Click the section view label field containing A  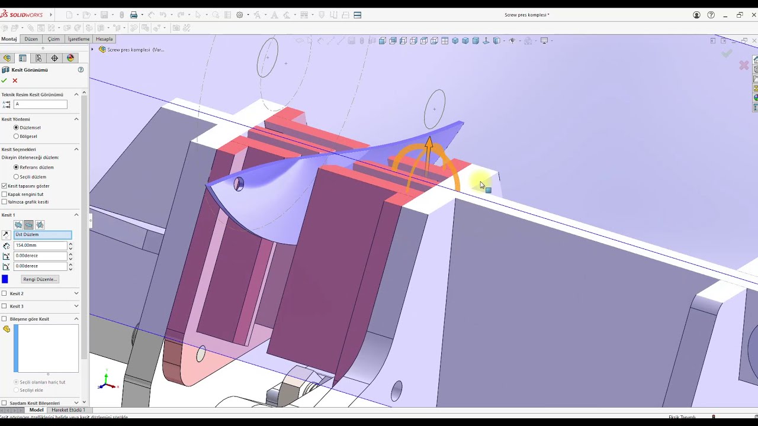click(x=40, y=104)
